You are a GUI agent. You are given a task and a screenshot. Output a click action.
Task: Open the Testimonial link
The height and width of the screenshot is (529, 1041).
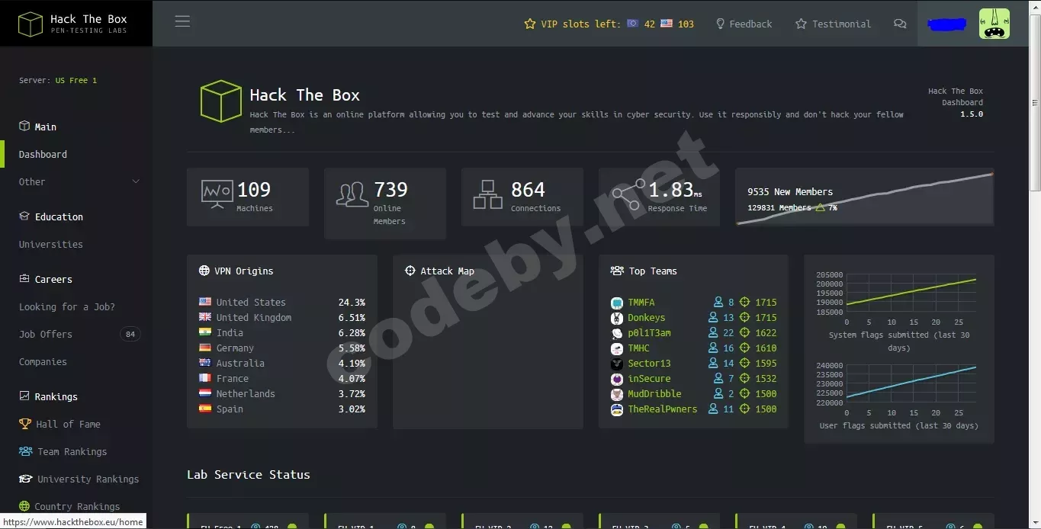click(x=833, y=24)
